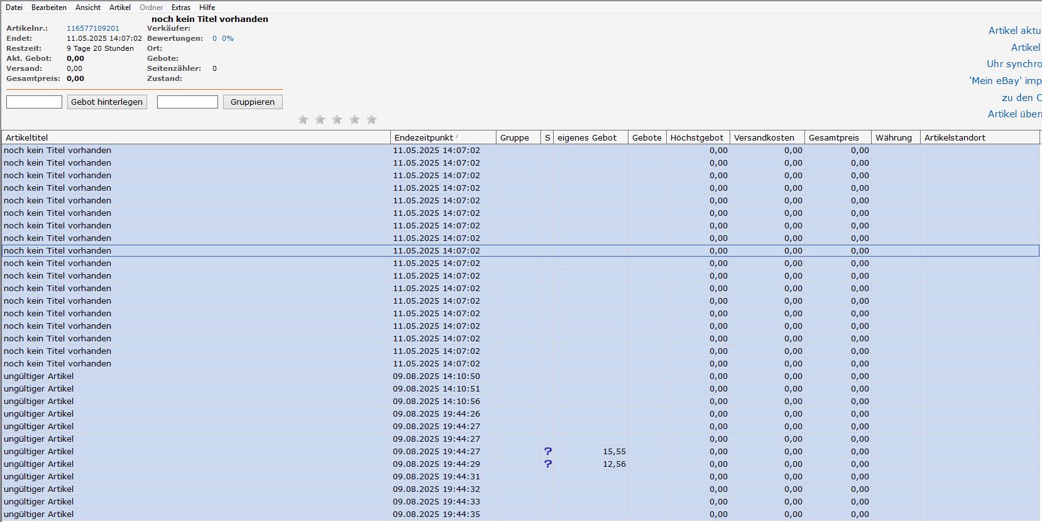Focus the bid amount input field

(x=34, y=102)
